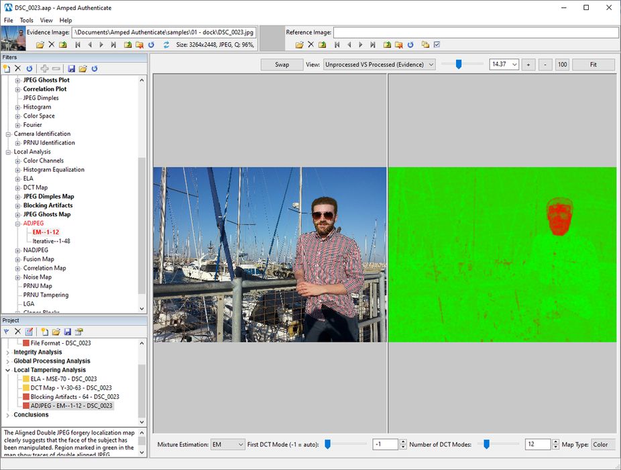Screen dimensions: 621x470
Task: Click the Fit zoom button
Action: click(594, 64)
